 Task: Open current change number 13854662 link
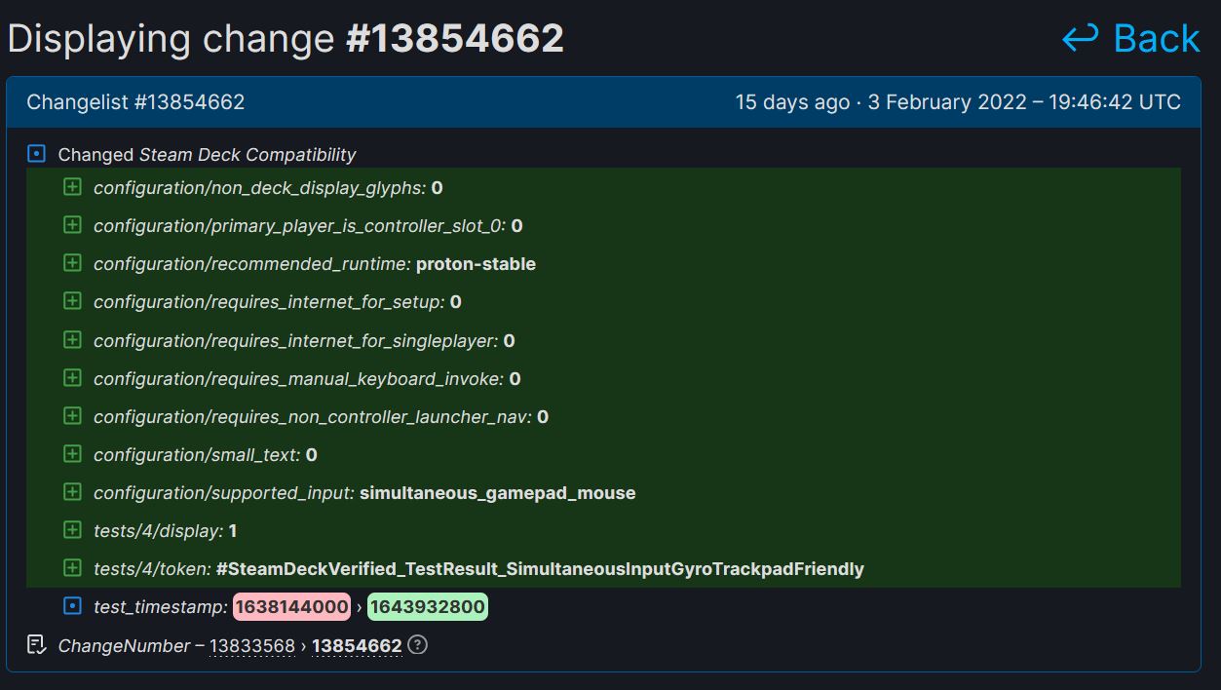click(357, 646)
